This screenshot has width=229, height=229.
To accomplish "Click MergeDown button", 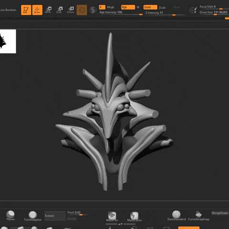I will 220,213.
